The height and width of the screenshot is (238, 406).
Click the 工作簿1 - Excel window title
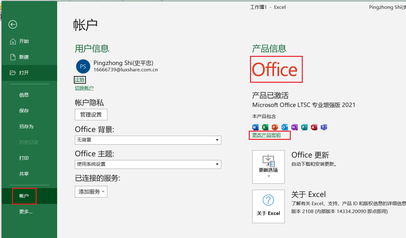(268, 7)
